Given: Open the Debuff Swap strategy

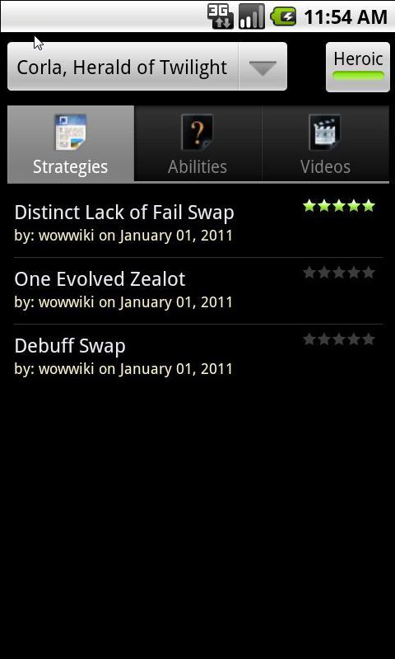Looking at the screenshot, I should tap(198, 358).
